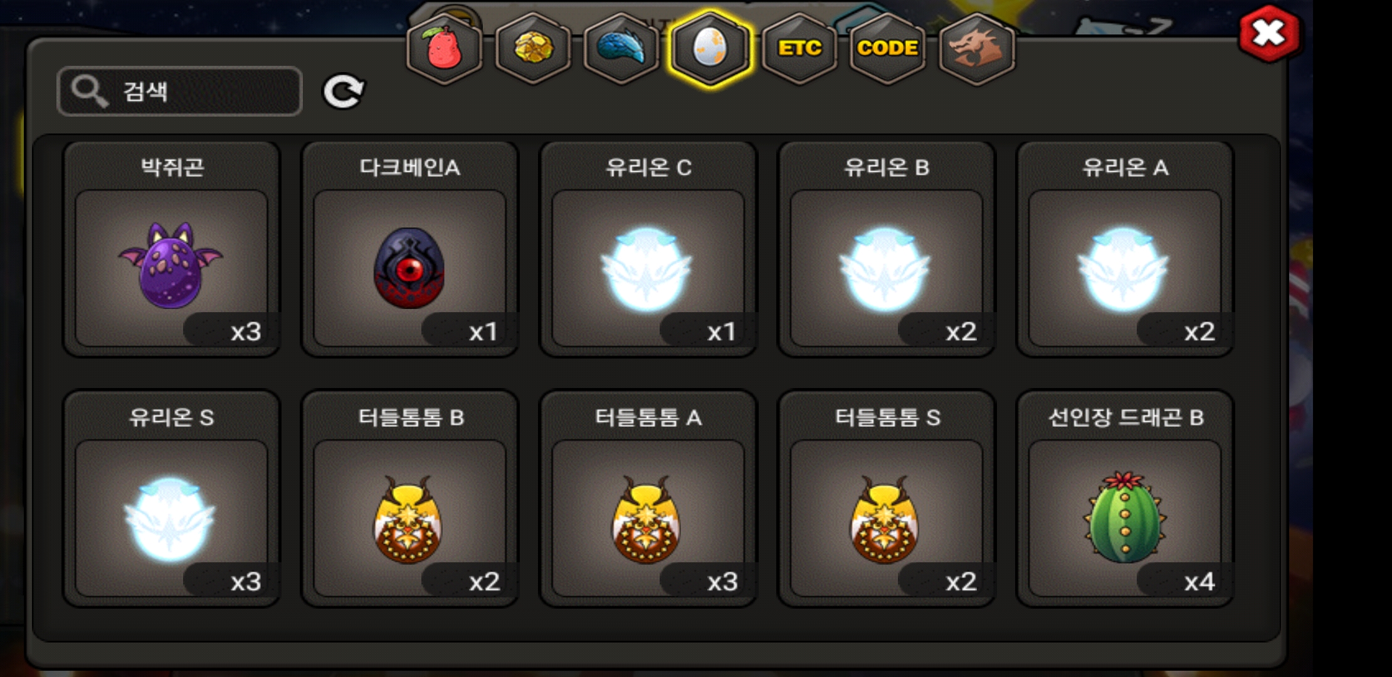This screenshot has height=677, width=1392.
Task: Select the 박쥐곤 purple bat egg
Action: (172, 249)
